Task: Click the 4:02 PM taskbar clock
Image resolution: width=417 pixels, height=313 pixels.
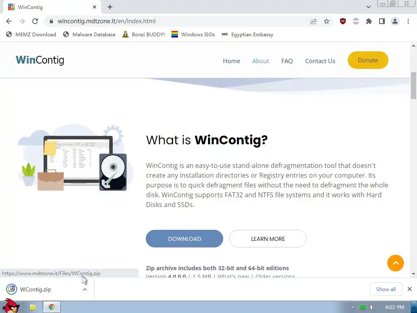Action: (395, 307)
